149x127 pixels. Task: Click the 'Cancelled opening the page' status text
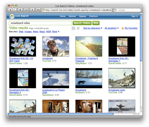click(20, 116)
